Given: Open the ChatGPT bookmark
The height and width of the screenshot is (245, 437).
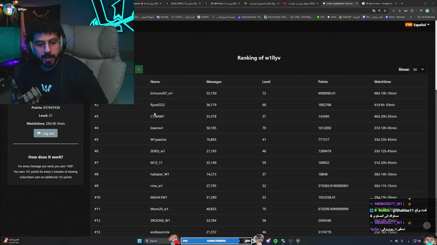Looking at the screenshot, I should (203, 17).
